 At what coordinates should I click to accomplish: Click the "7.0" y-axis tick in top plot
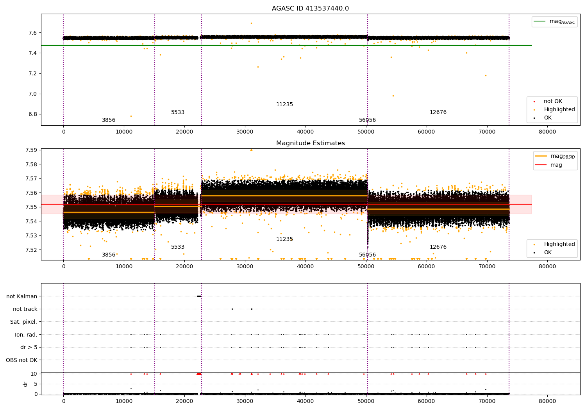(x=33, y=94)
